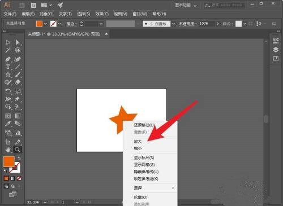Select the Paintbrush tool

[18, 74]
